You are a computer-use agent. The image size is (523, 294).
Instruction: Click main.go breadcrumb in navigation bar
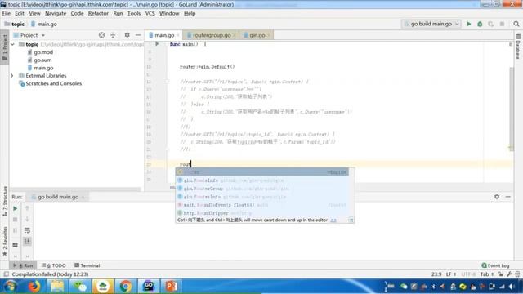(x=43, y=24)
